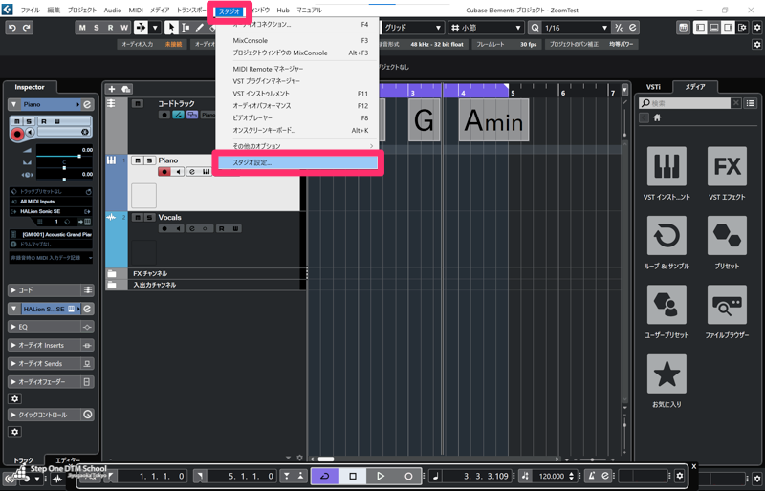Select the Range Selection tool
The width and height of the screenshot is (765, 491).
186,28
